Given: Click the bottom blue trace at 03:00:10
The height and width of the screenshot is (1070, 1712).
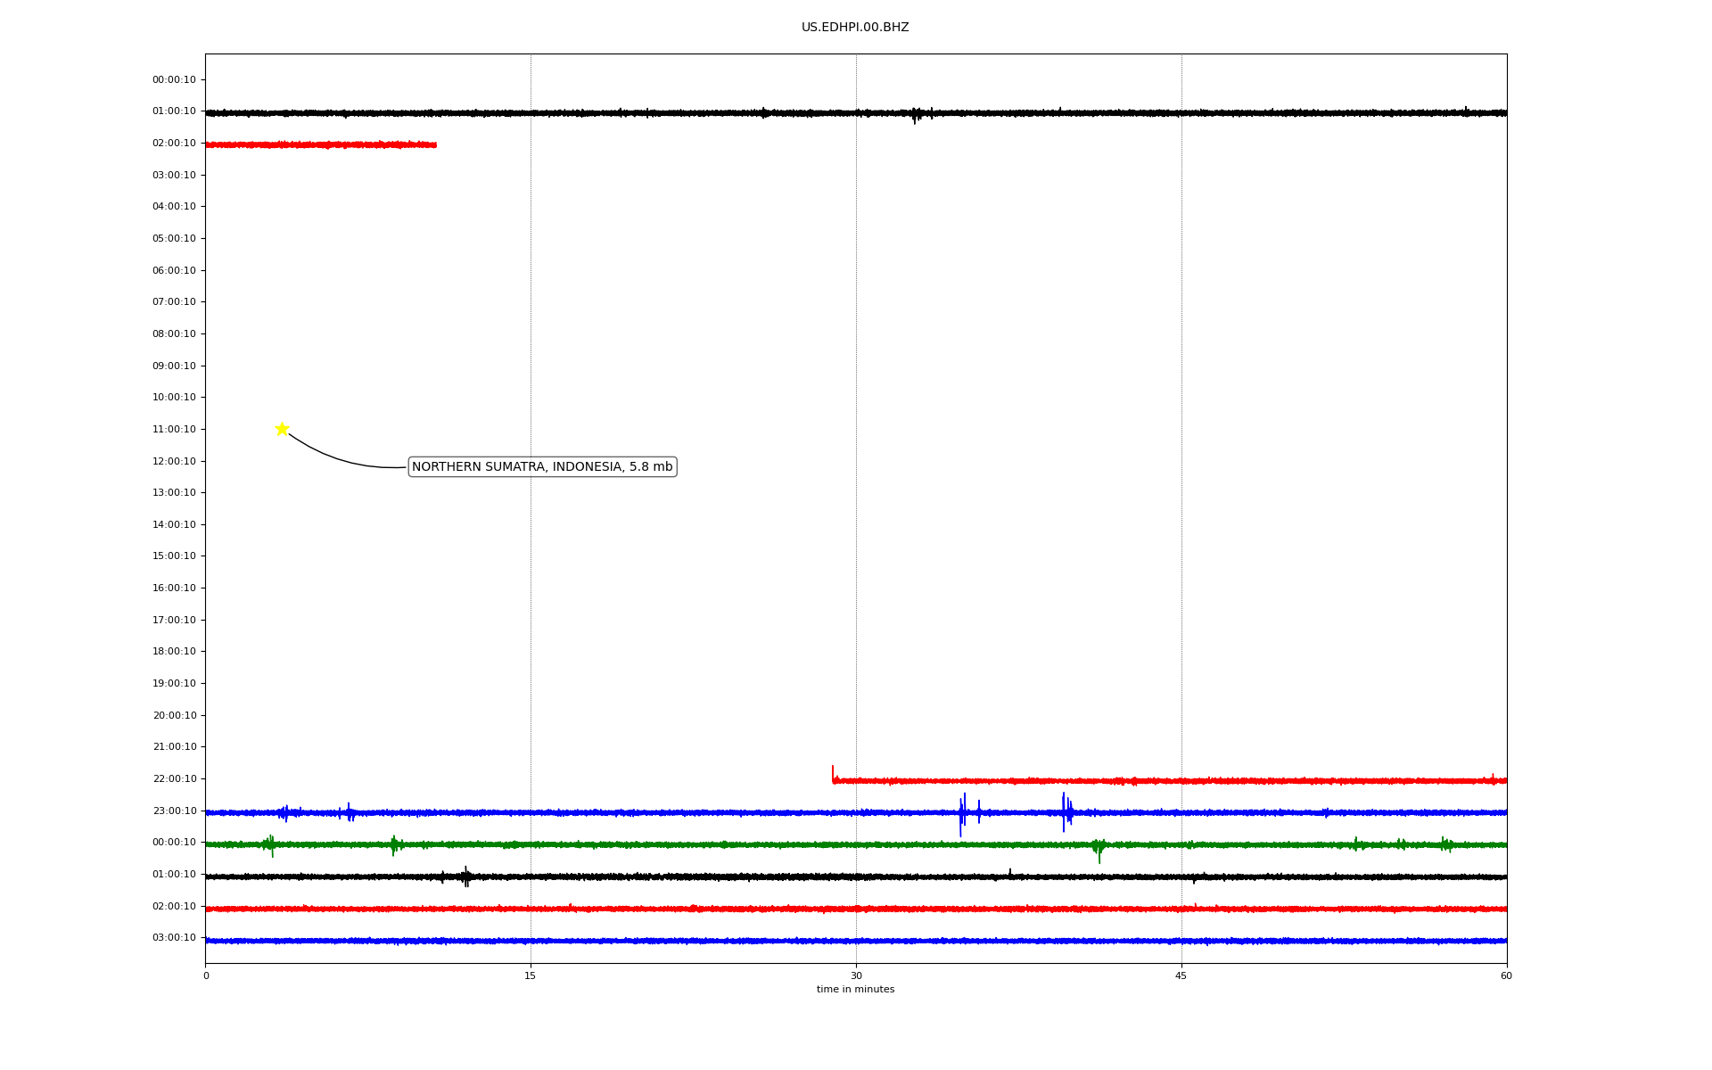Looking at the screenshot, I should [x=856, y=941].
